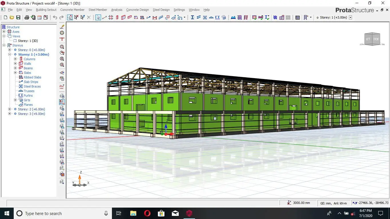Expand the Storey: 2 (+6.00m) node
390x219 pixels.
tap(10, 109)
